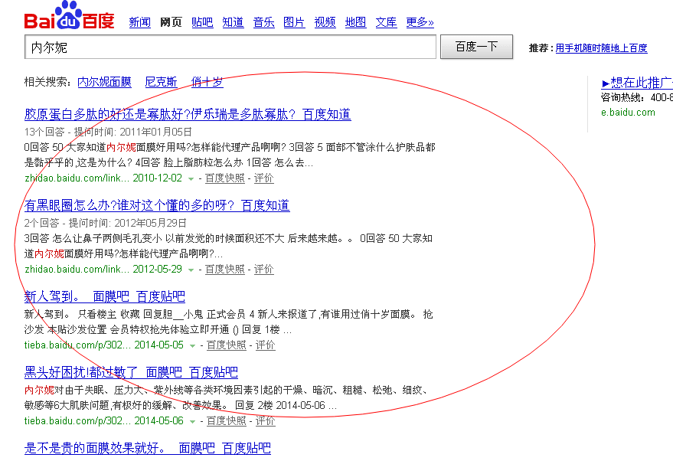Open the 更多» navigation menu
This screenshot has height=461, width=673.
[x=420, y=22]
